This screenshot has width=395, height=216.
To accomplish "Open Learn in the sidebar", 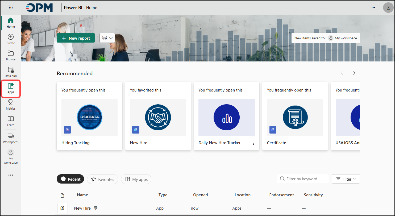I will coord(11,121).
